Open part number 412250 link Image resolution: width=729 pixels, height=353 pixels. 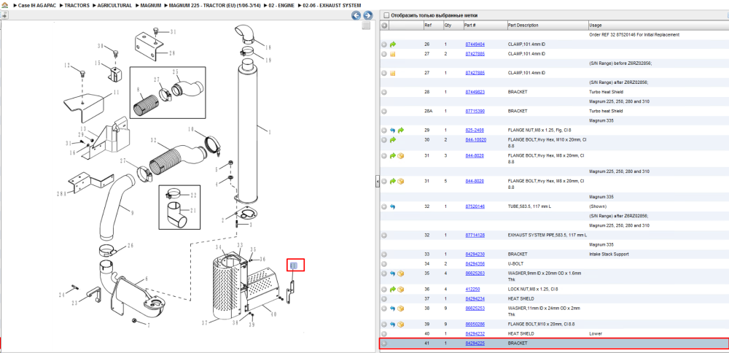point(473,290)
